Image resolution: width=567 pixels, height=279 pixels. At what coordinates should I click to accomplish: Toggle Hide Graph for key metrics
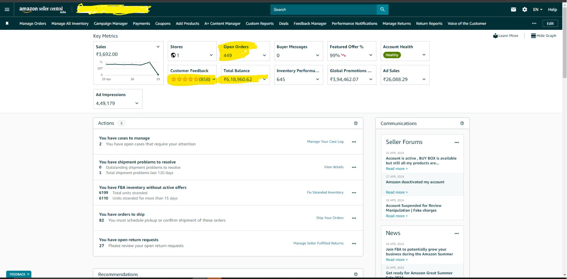[544, 36]
